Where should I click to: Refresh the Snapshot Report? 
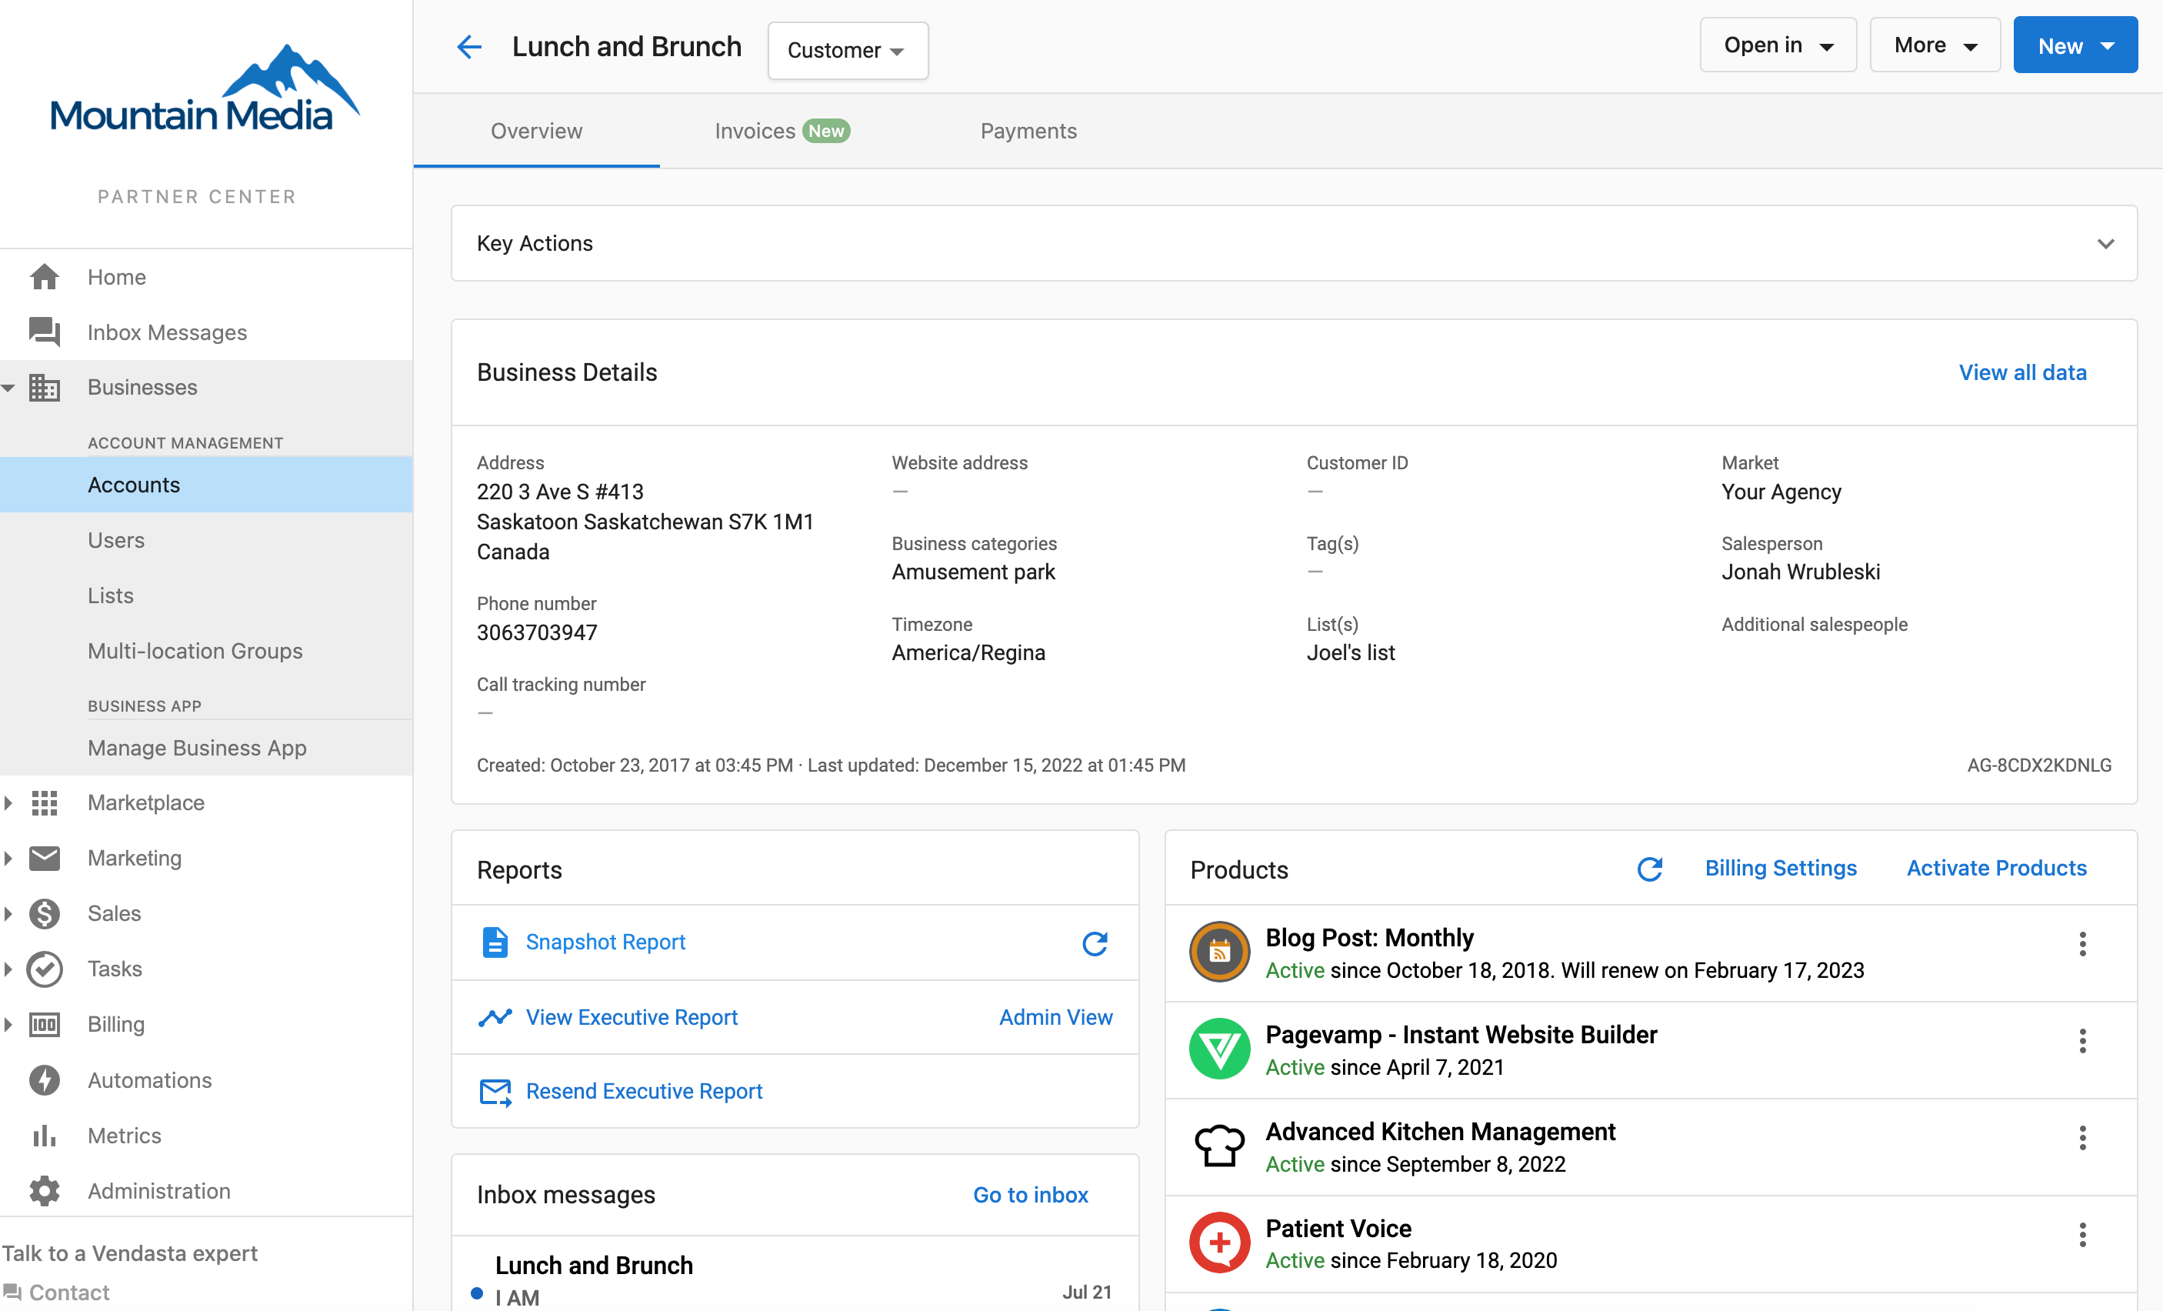[1095, 943]
